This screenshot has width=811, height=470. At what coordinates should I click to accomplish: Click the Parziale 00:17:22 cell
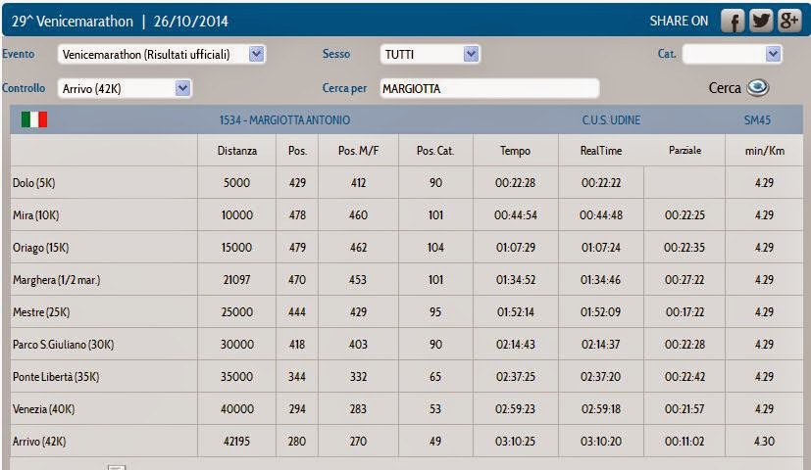tap(684, 312)
